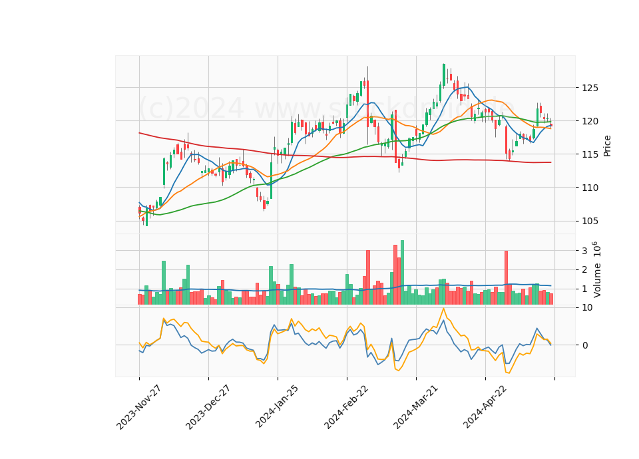Click the 2024-Apr-22 date label
Screen dimensions: 639x459
coord(485,406)
